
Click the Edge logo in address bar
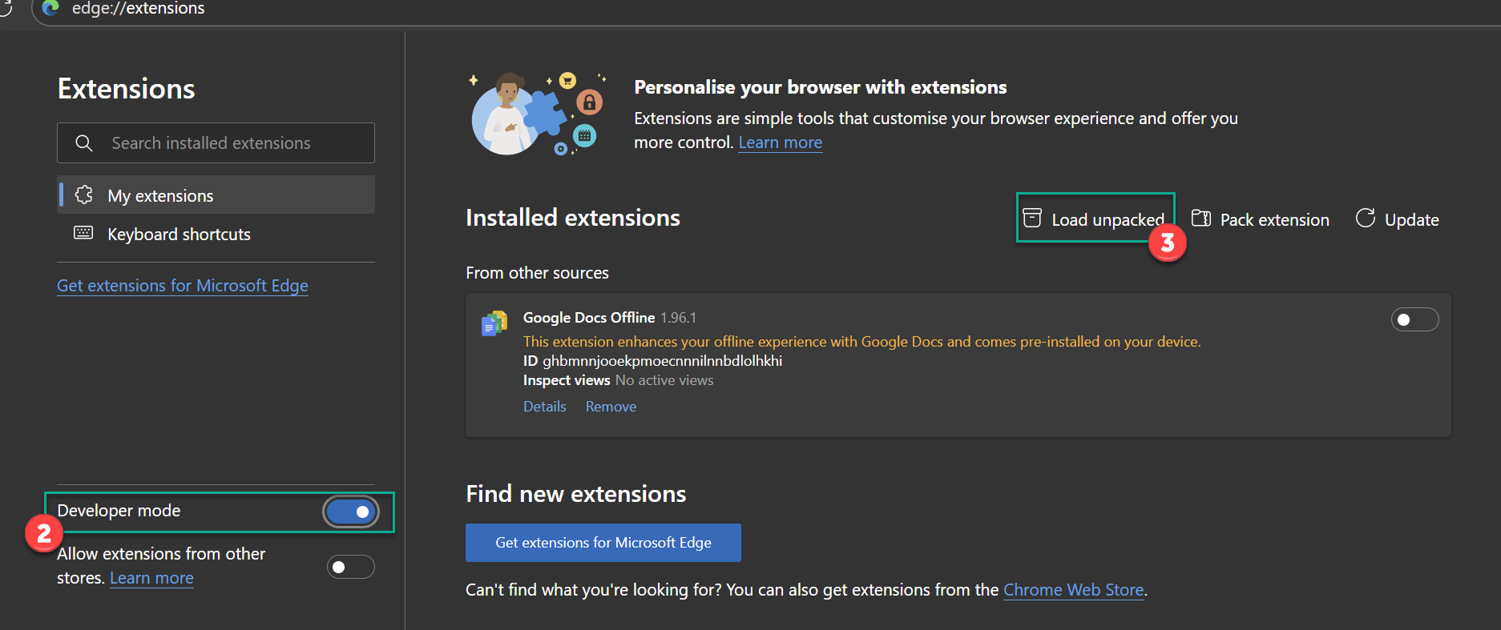coord(51,8)
